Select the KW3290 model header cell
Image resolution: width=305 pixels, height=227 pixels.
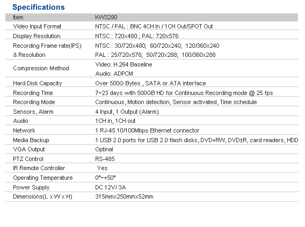click(x=106, y=17)
